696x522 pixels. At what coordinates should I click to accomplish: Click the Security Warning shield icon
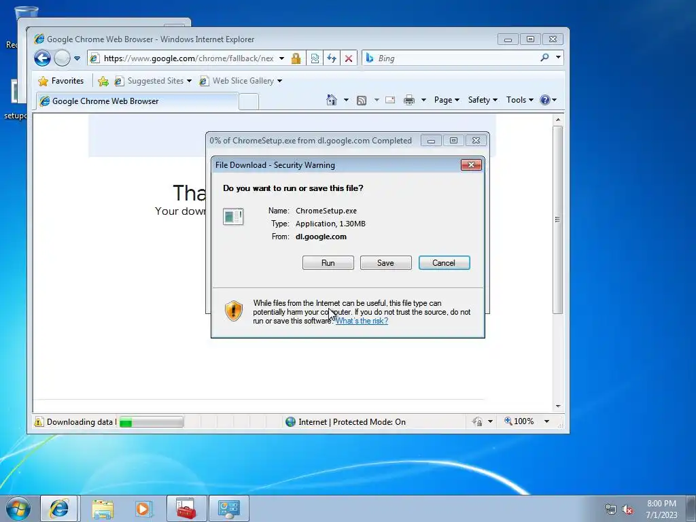coord(234,311)
